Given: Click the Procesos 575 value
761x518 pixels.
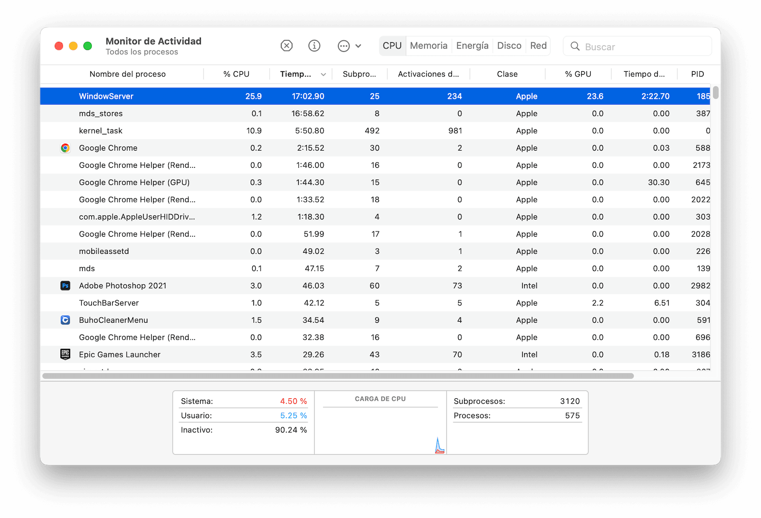Looking at the screenshot, I should [x=572, y=415].
